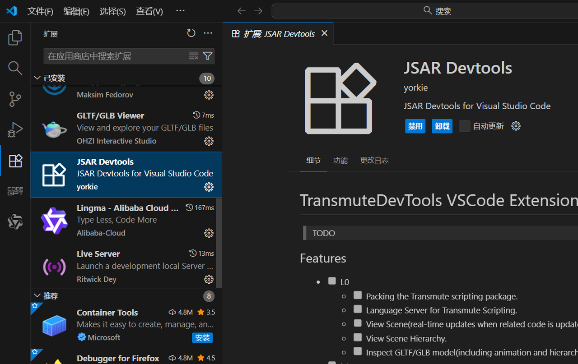Click the GLTF/GLB Viewer teapot icon
The image size is (578, 364).
click(x=54, y=129)
